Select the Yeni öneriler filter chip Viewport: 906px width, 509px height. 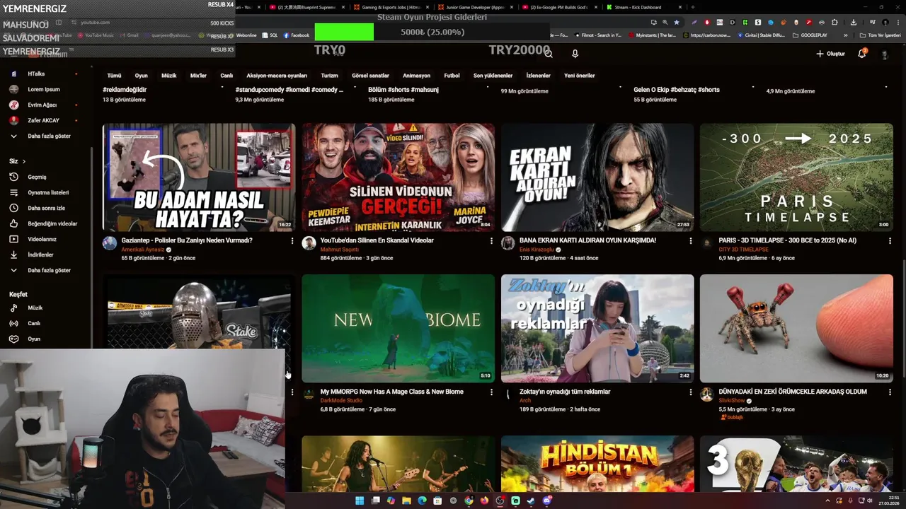click(x=579, y=76)
